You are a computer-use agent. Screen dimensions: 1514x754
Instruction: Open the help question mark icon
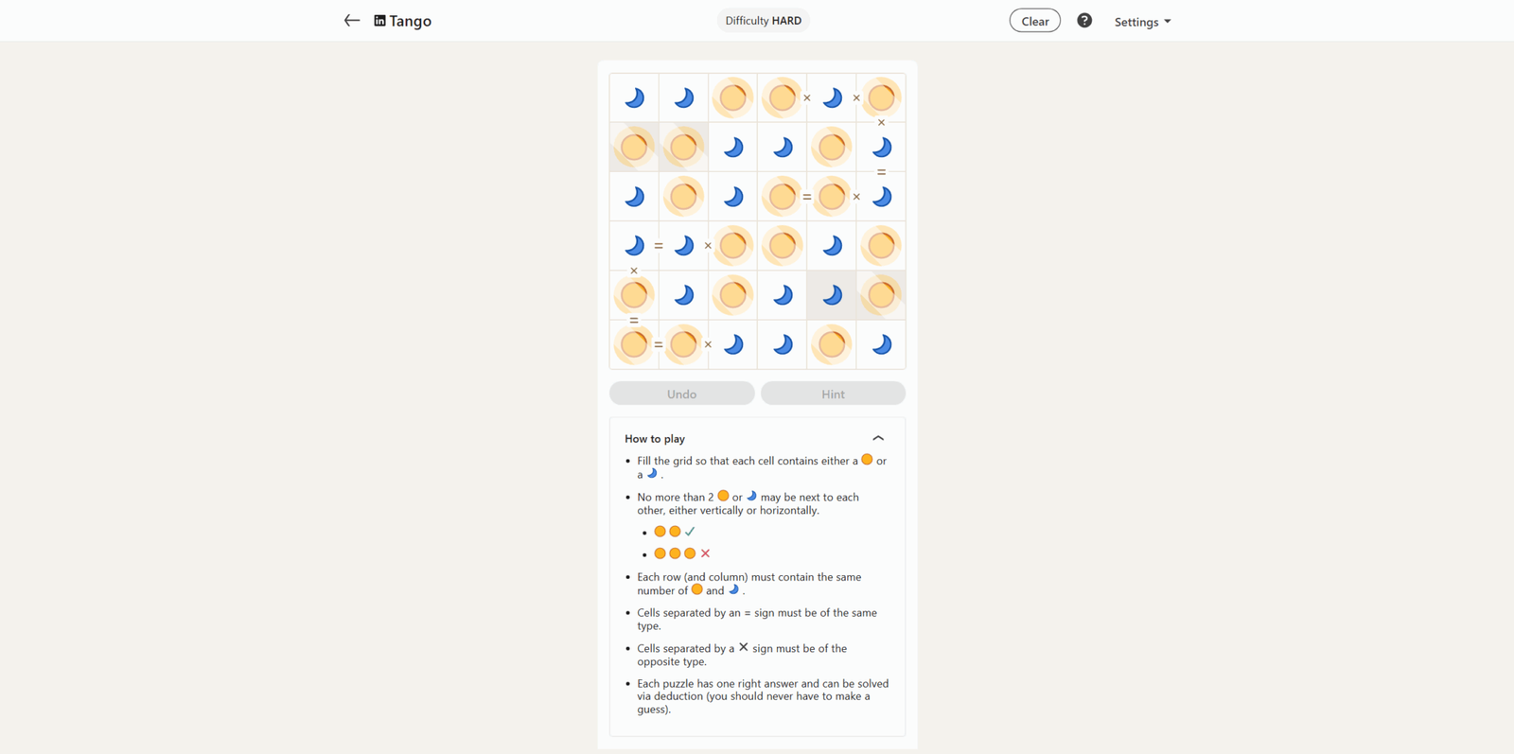tap(1084, 20)
